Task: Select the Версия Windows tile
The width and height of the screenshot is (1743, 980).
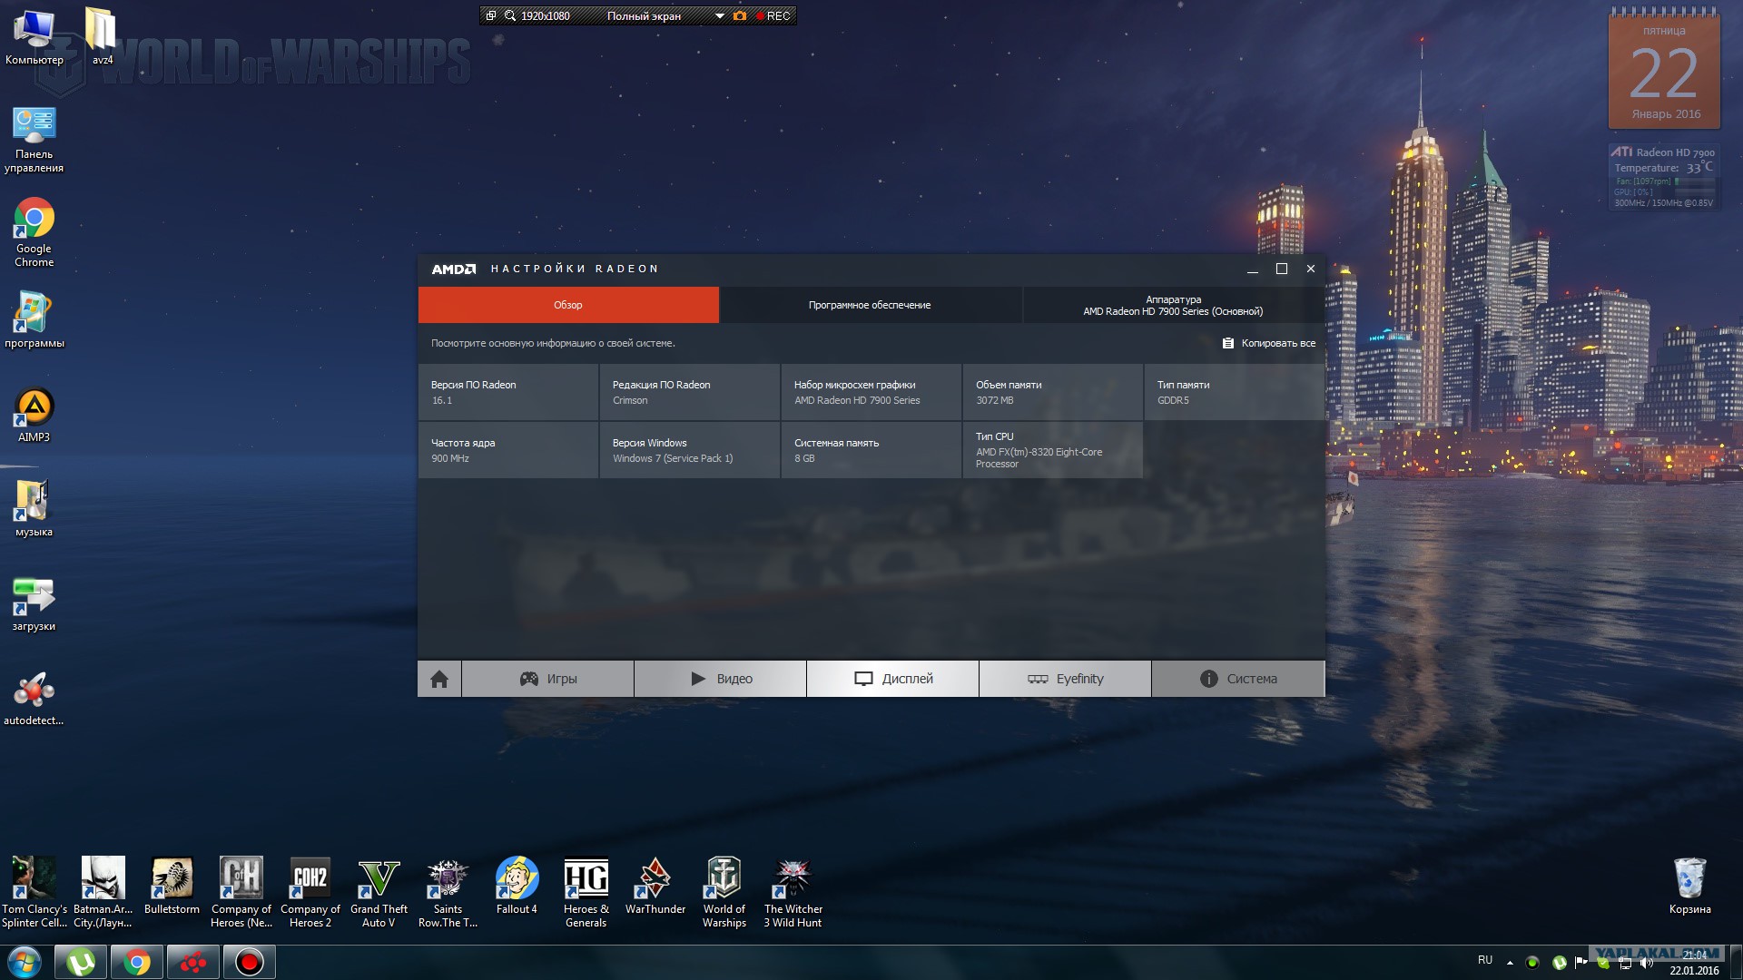Action: click(x=690, y=450)
